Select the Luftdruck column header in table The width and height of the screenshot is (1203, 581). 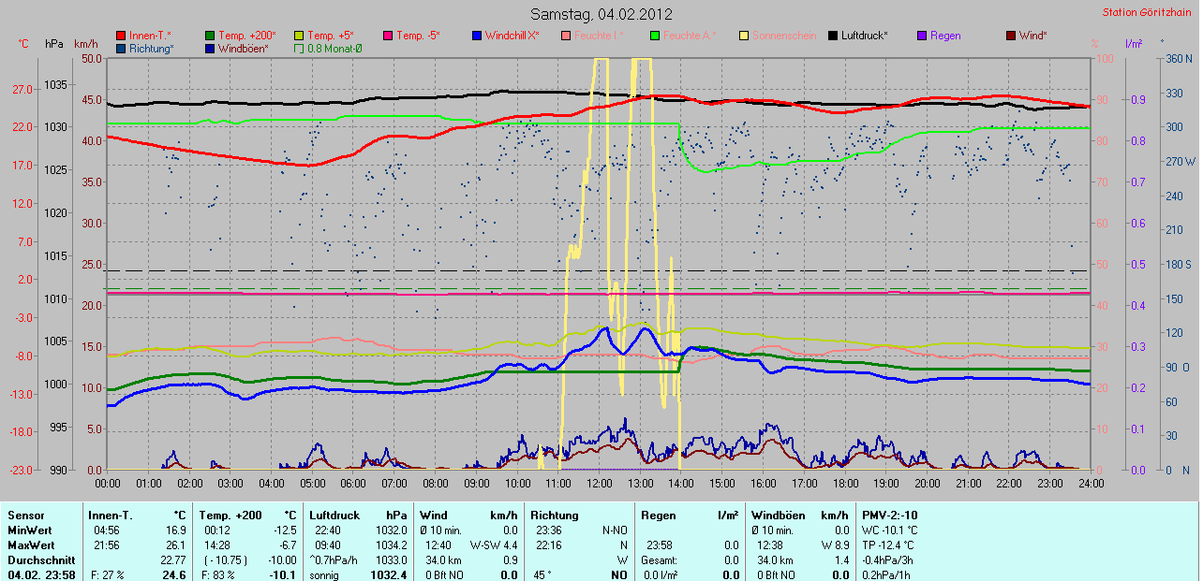click(x=334, y=515)
